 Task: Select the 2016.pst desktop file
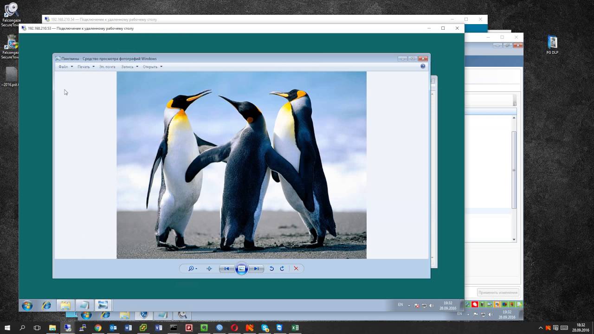[x=10, y=77]
